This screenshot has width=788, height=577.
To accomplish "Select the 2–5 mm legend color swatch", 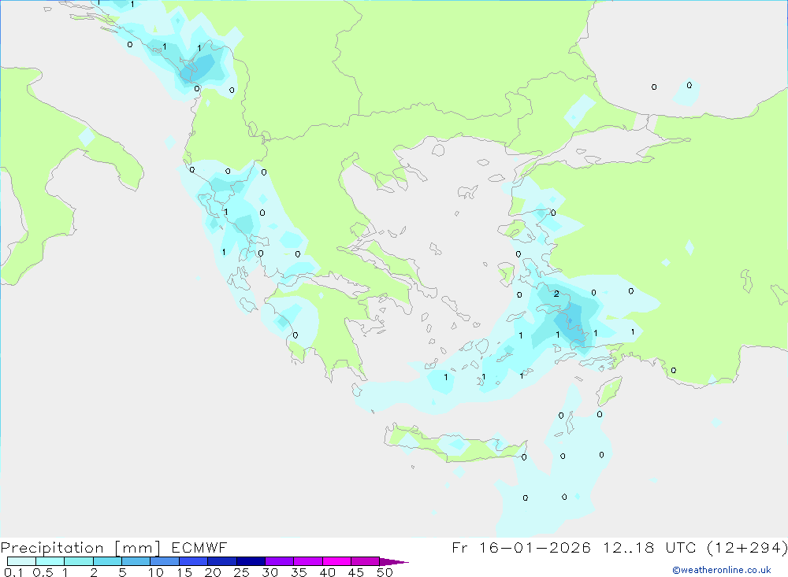I will point(107,561).
